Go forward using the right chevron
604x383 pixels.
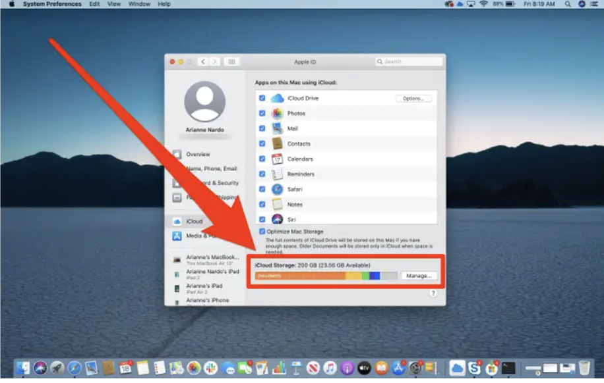[x=214, y=61]
